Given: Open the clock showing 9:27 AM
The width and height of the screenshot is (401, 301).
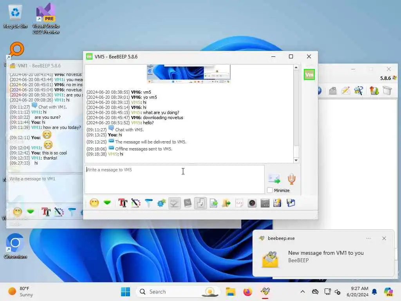Looking at the screenshot, I should (358, 292).
